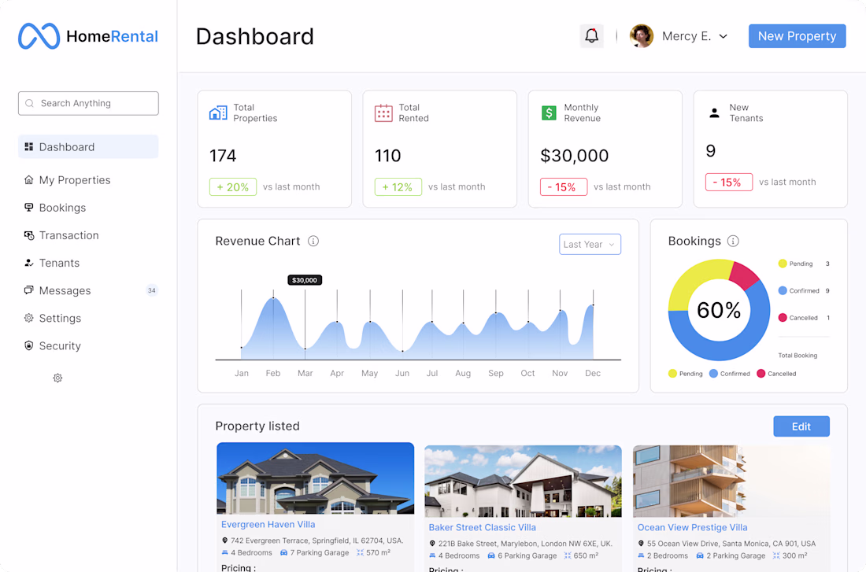Toggle Cancelled in the bottom chart legend

click(776, 374)
